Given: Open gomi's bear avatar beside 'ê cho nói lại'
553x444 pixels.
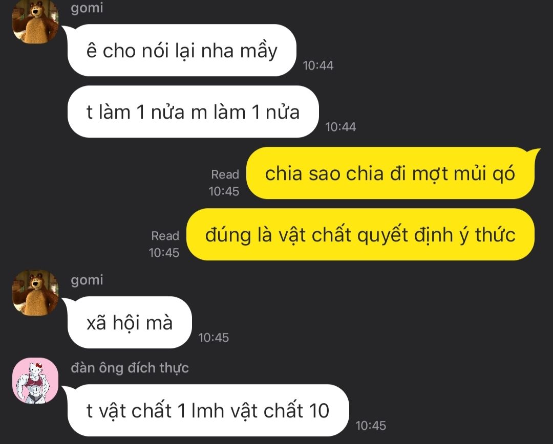Looking at the screenshot, I should tap(35, 21).
